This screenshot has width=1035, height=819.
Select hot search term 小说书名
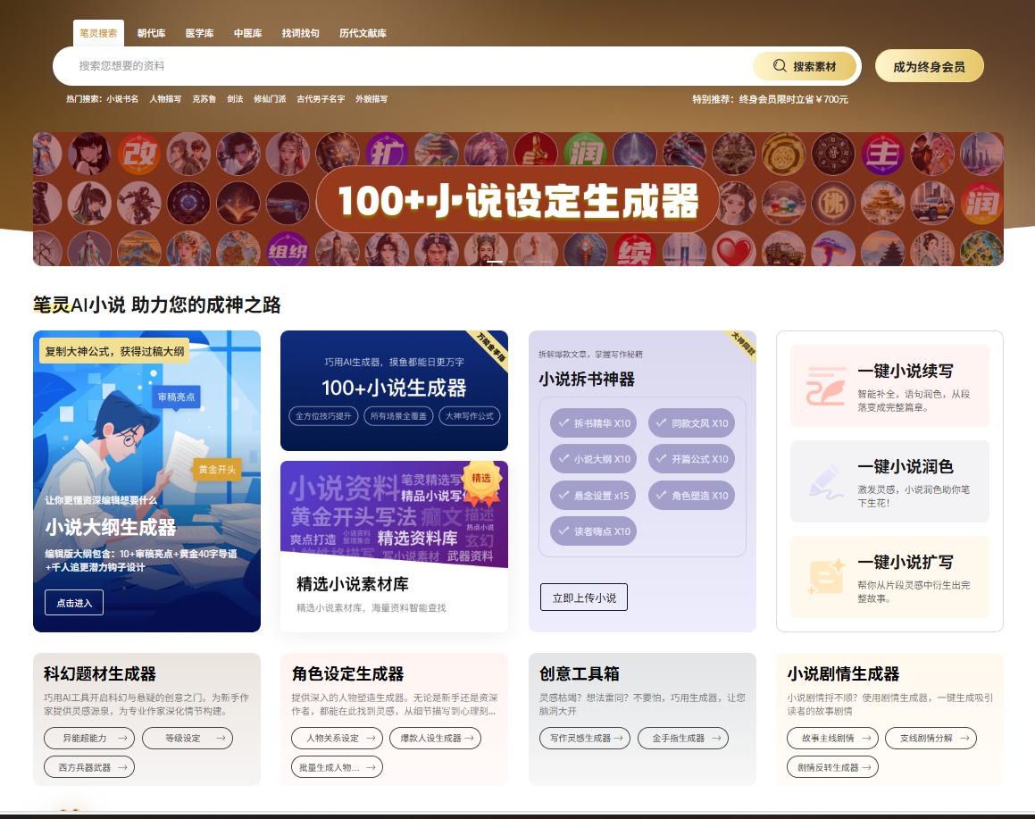122,99
